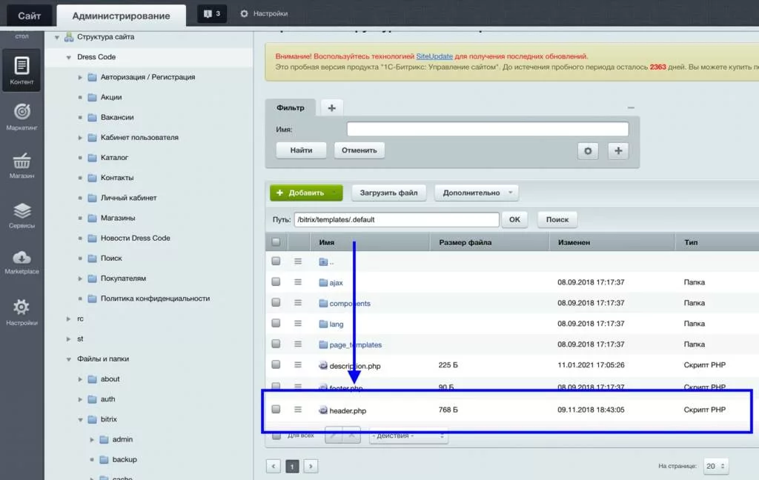Follow the SiteUpdate link

point(434,56)
